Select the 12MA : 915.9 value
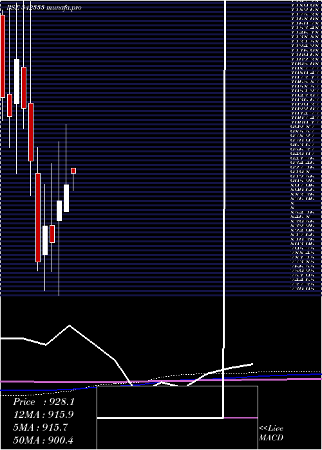This screenshot has height=450, width=322. click(43, 415)
